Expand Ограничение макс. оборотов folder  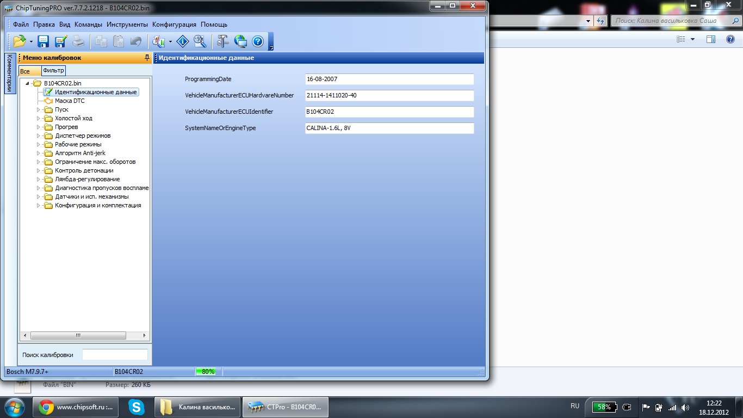(39, 162)
